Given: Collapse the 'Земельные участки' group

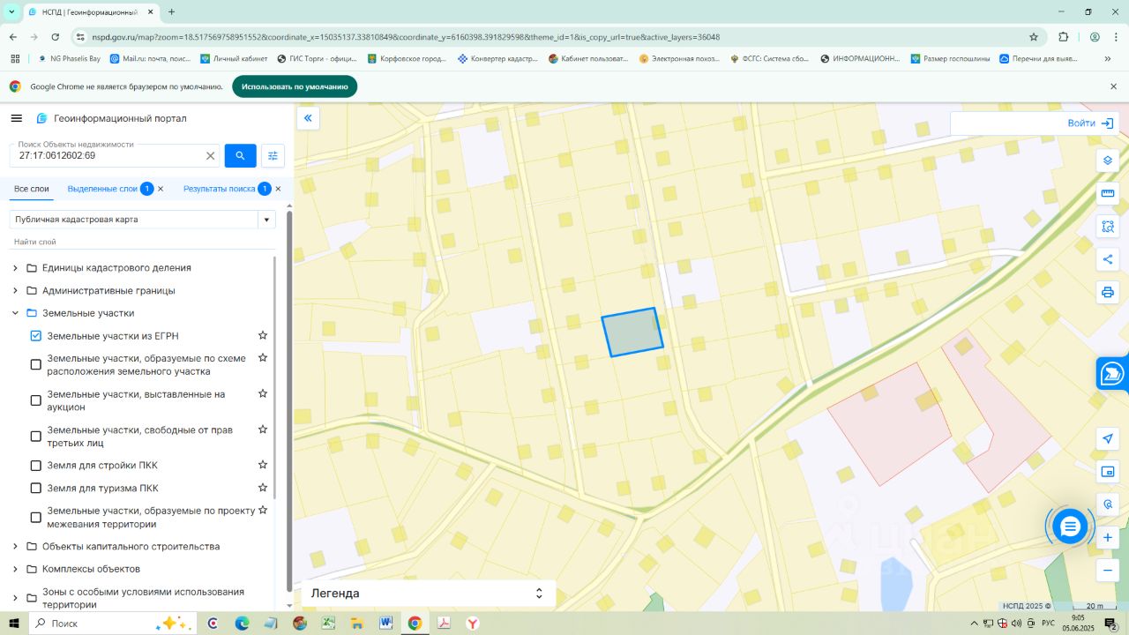Looking at the screenshot, I should click(15, 313).
